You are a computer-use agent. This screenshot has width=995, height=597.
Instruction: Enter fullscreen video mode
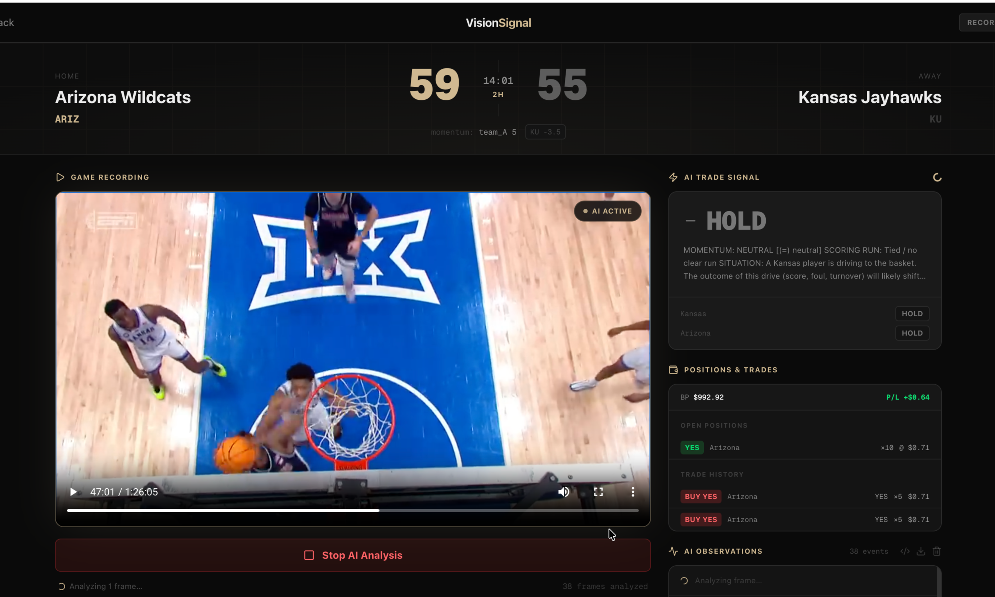(x=598, y=492)
